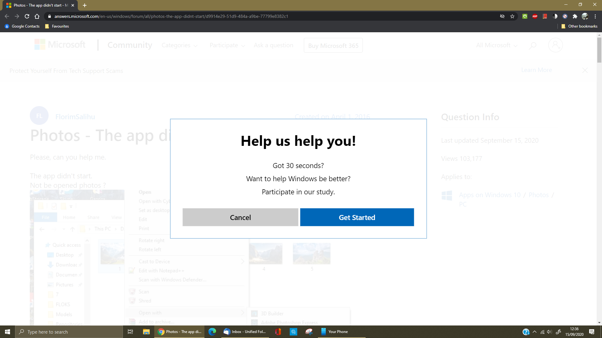Expand the Participate dropdown
Screen dimensions: 602x338
coord(227,45)
